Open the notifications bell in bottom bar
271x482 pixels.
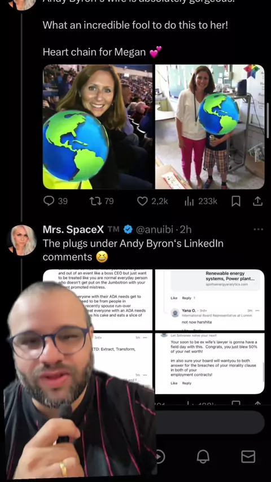203,457
